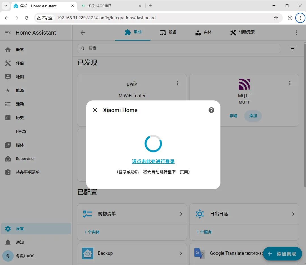Open 历史 history panel
The width and height of the screenshot is (306, 265).
point(36,118)
